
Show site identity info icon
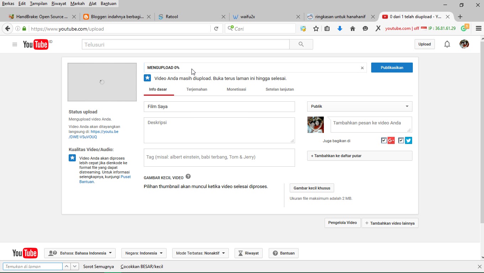[18, 29]
